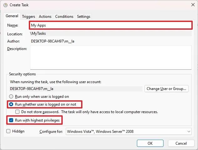Show the Settings tab
This screenshot has height=150, width=198.
click(x=84, y=17)
